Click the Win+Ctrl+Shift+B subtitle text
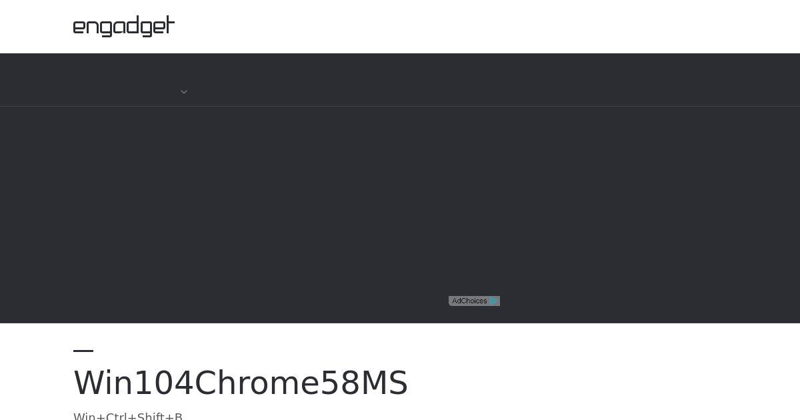The width and height of the screenshot is (800, 420). point(128,416)
